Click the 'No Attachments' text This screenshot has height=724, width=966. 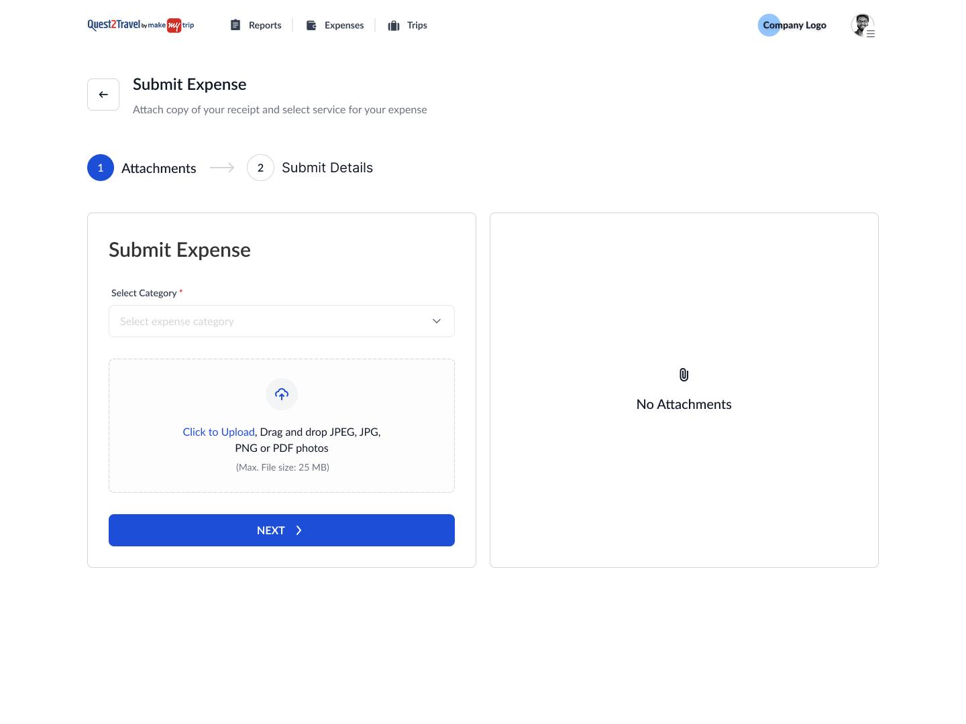(684, 404)
